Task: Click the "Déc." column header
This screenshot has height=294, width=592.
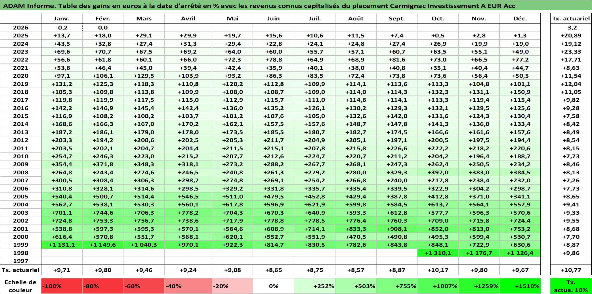Action: 520,18
